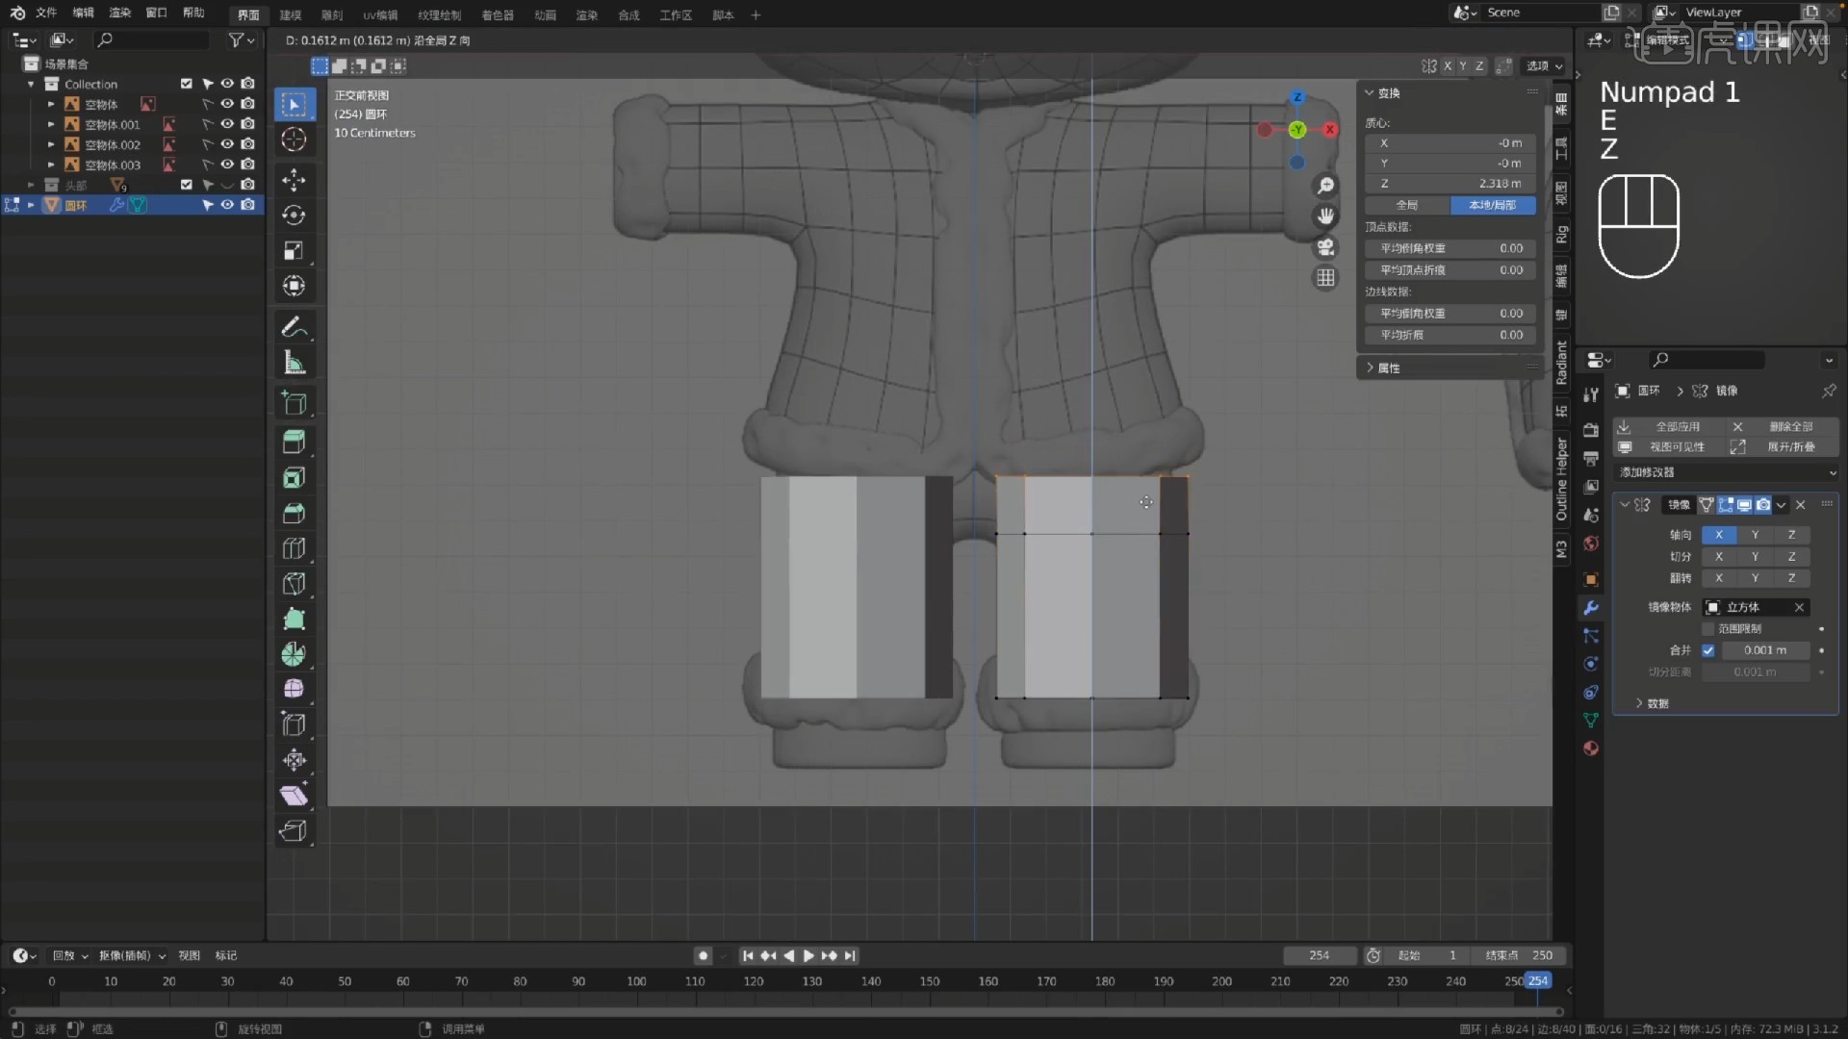Hide 空物体.003 in viewport via eye
The width and height of the screenshot is (1848, 1039).
coord(227,165)
